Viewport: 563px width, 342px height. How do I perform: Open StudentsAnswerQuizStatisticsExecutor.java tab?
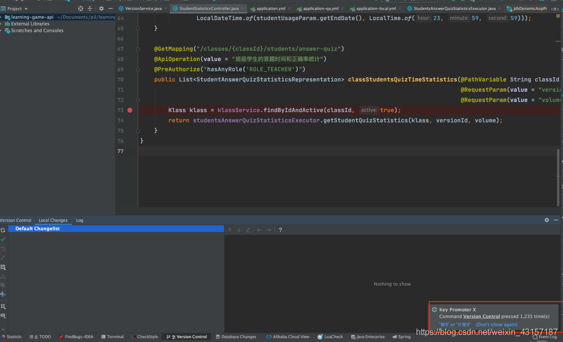click(454, 8)
